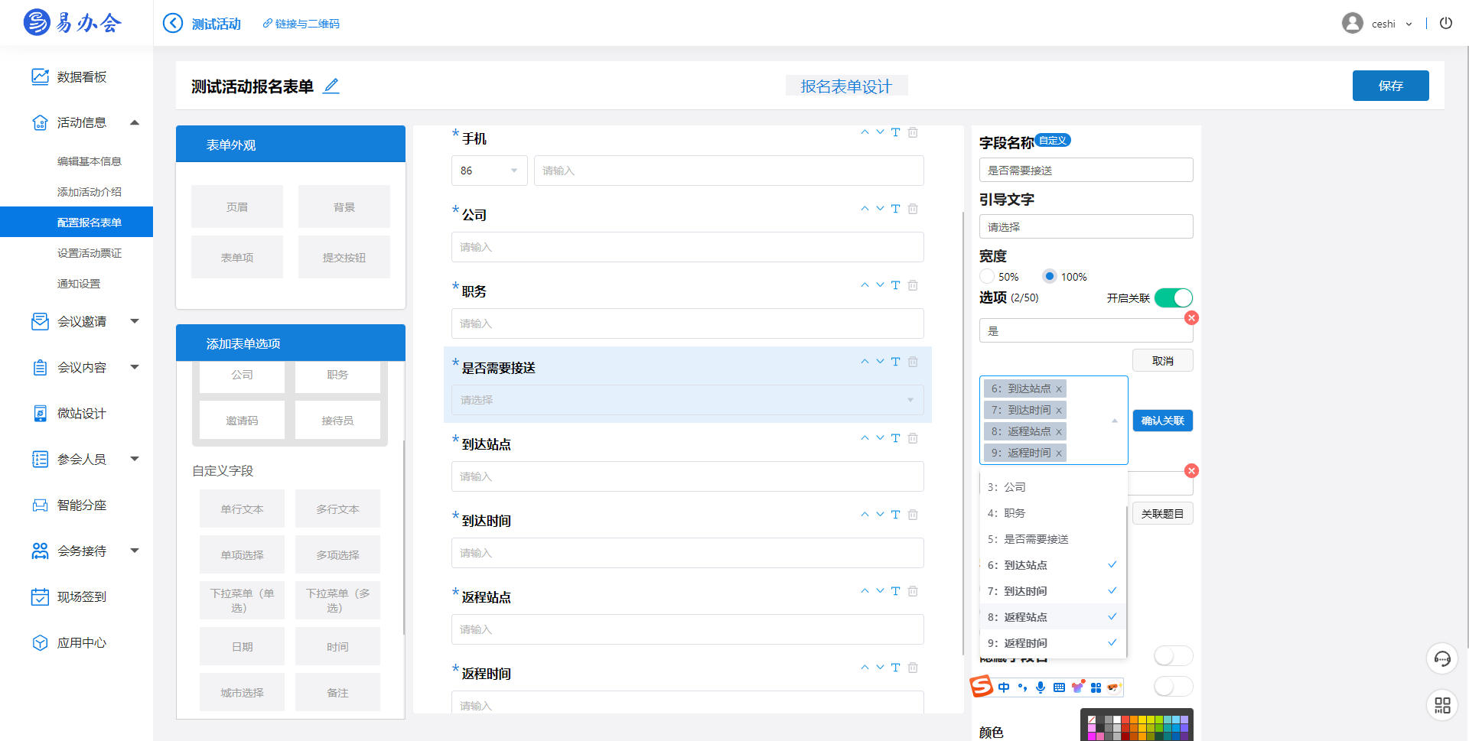
Task: Remove the 是 option with red X
Action: pos(1191,318)
